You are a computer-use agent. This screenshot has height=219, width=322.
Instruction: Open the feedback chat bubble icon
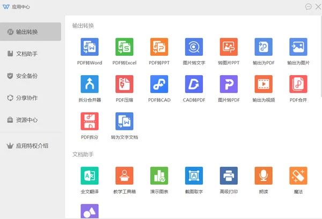(x=308, y=7)
